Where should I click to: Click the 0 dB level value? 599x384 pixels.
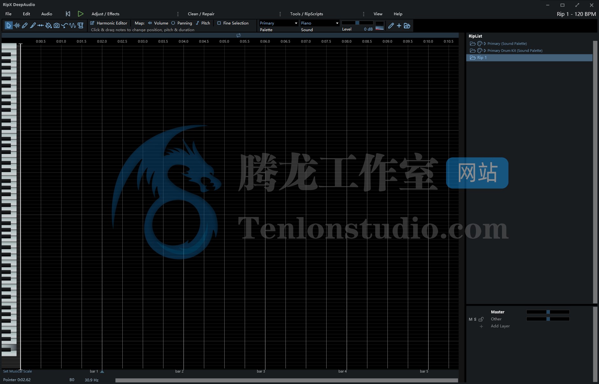(x=368, y=29)
